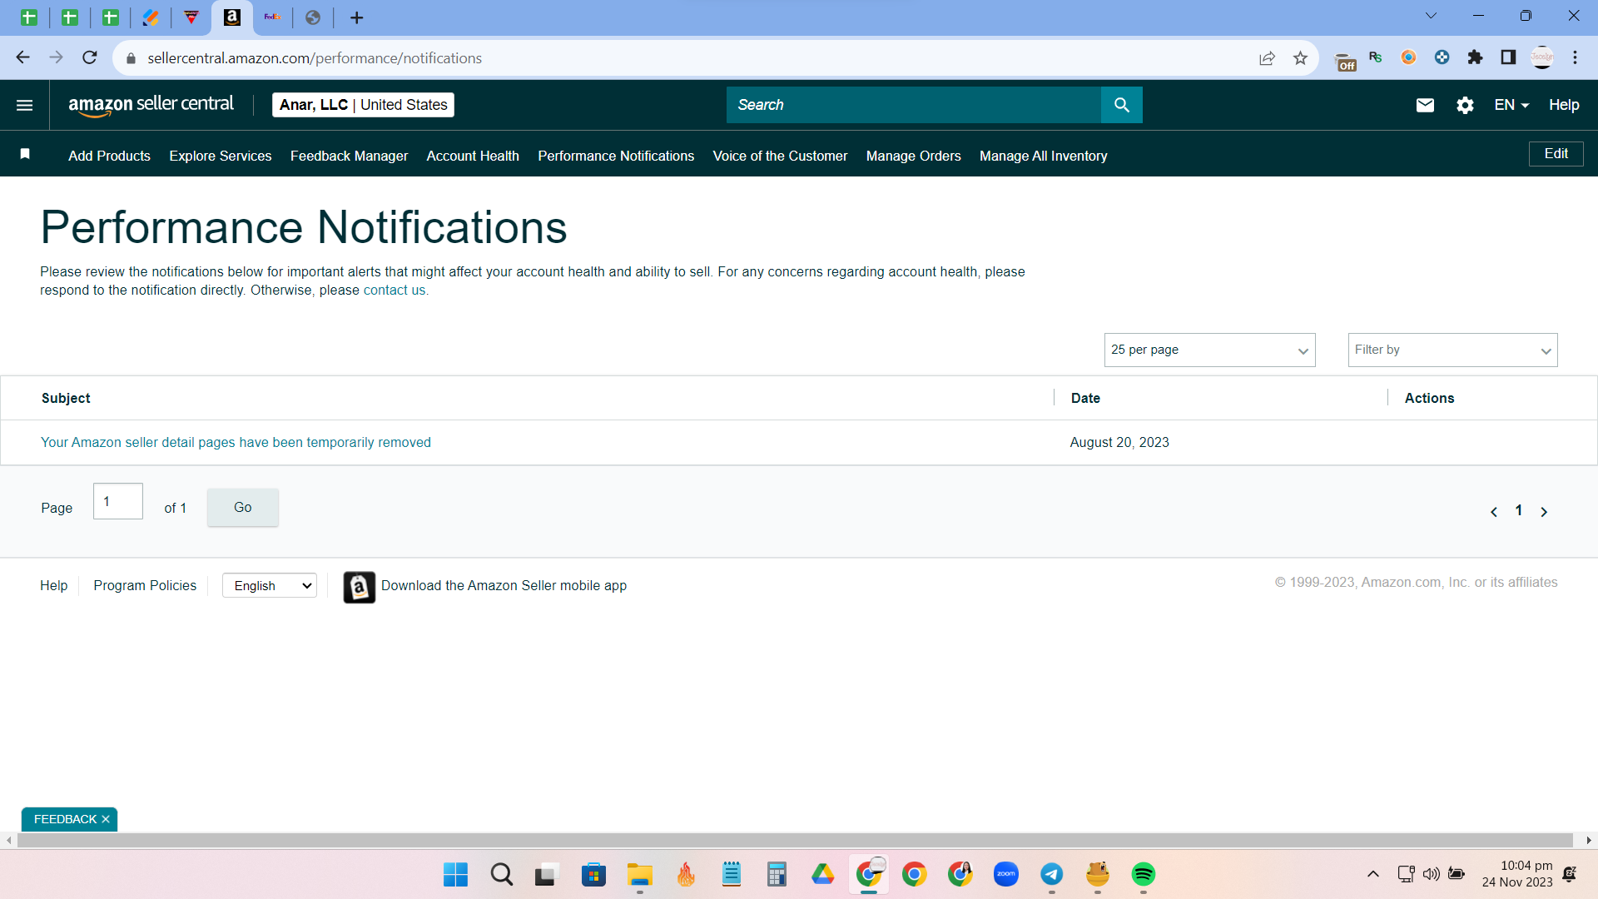Click the Edit button in the nav bar
Viewport: 1598px width, 899px height.
[1556, 154]
